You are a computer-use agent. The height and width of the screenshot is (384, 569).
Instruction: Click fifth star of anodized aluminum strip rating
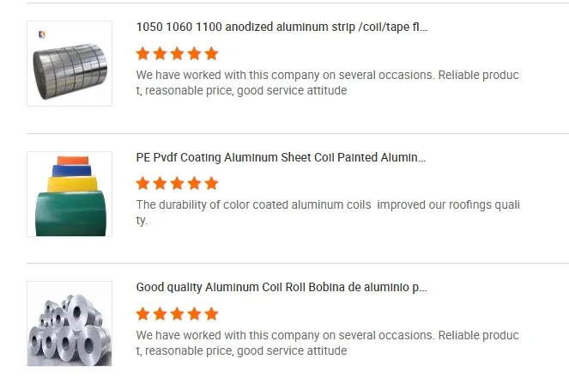(x=212, y=53)
